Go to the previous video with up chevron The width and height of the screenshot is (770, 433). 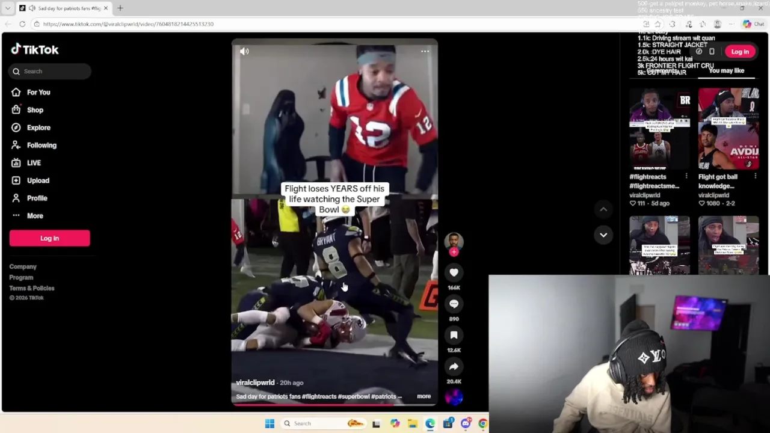pyautogui.click(x=603, y=209)
